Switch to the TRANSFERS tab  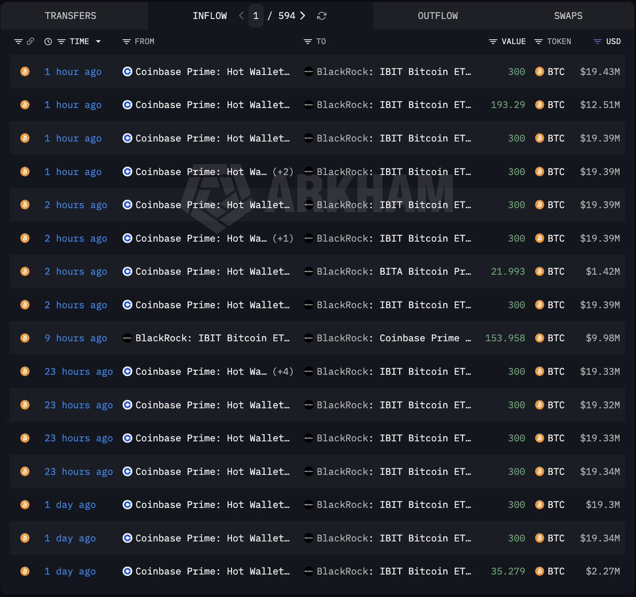tap(70, 16)
